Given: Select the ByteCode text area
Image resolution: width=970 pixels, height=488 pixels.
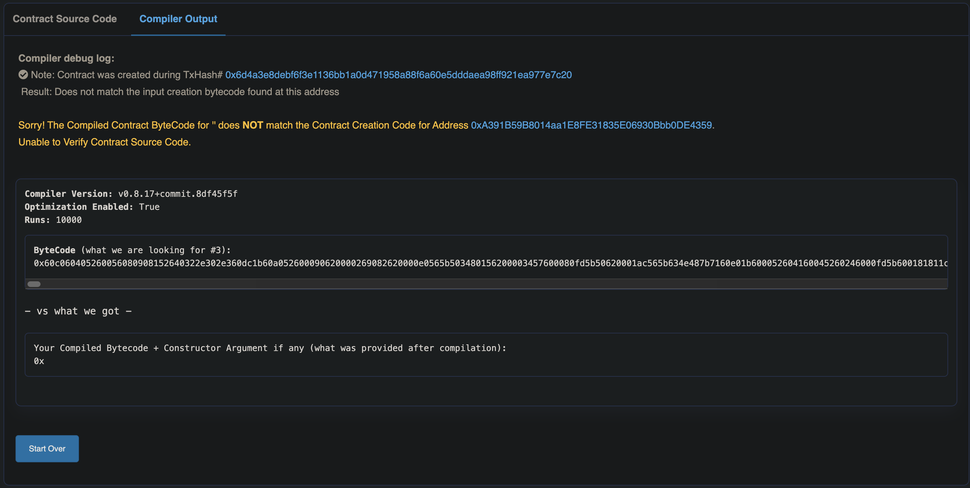Looking at the screenshot, I should pyautogui.click(x=486, y=263).
